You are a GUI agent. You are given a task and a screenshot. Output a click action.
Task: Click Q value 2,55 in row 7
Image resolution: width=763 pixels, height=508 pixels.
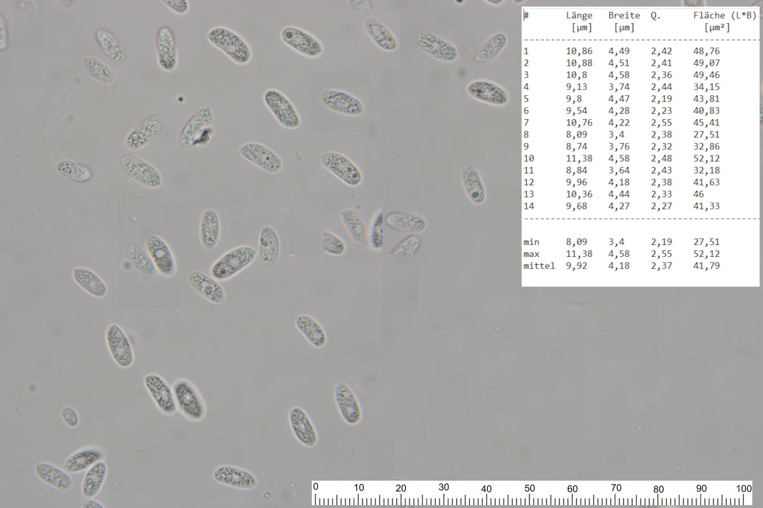click(661, 123)
